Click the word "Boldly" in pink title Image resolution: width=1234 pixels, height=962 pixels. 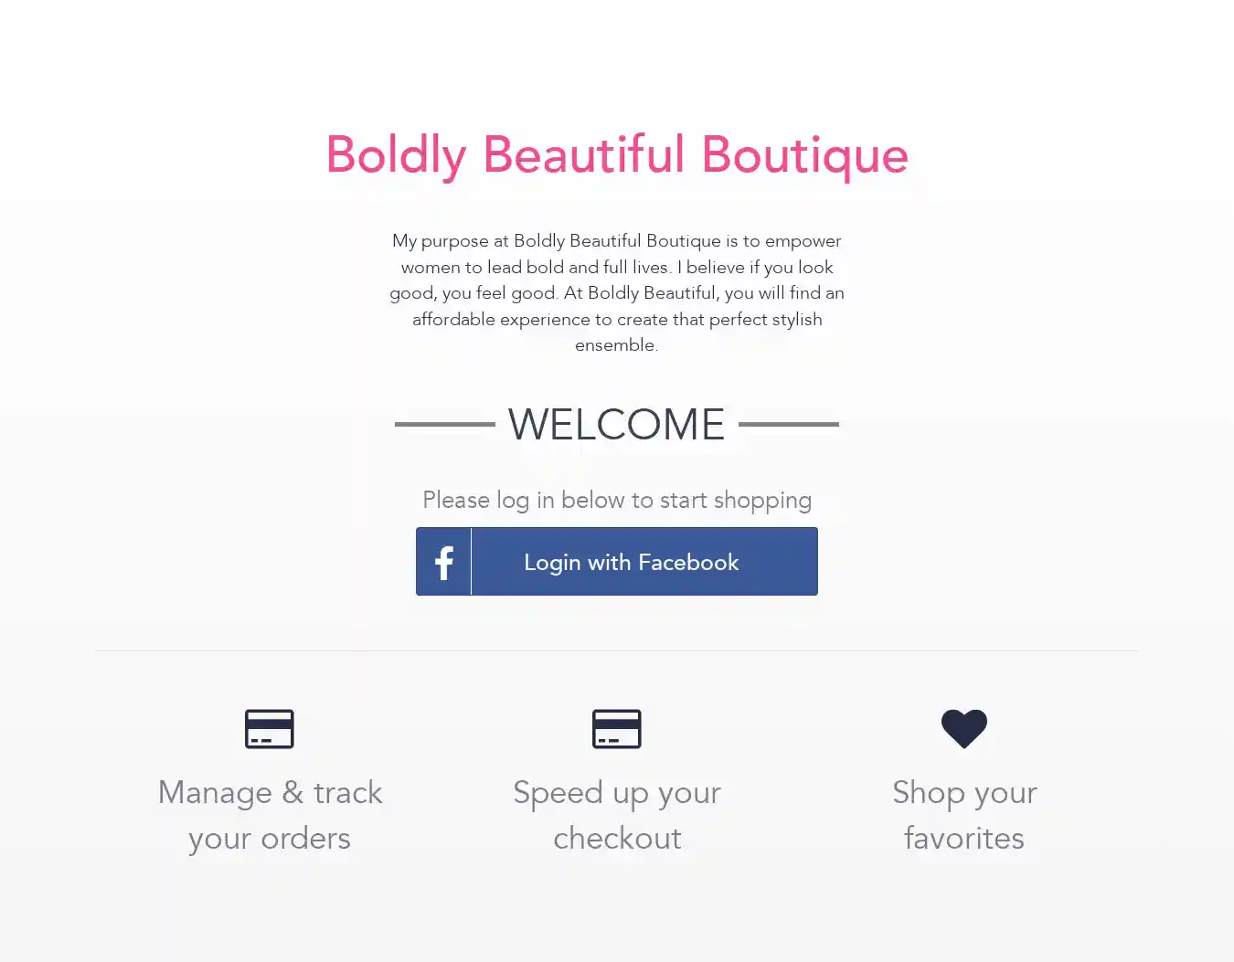[396, 155]
